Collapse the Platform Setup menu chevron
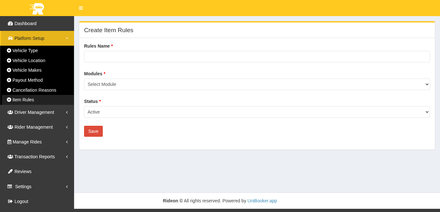 point(67,38)
